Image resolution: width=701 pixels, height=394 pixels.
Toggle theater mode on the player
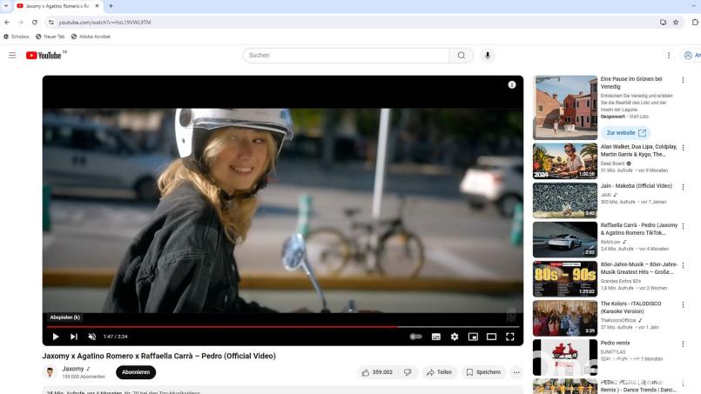[491, 337]
